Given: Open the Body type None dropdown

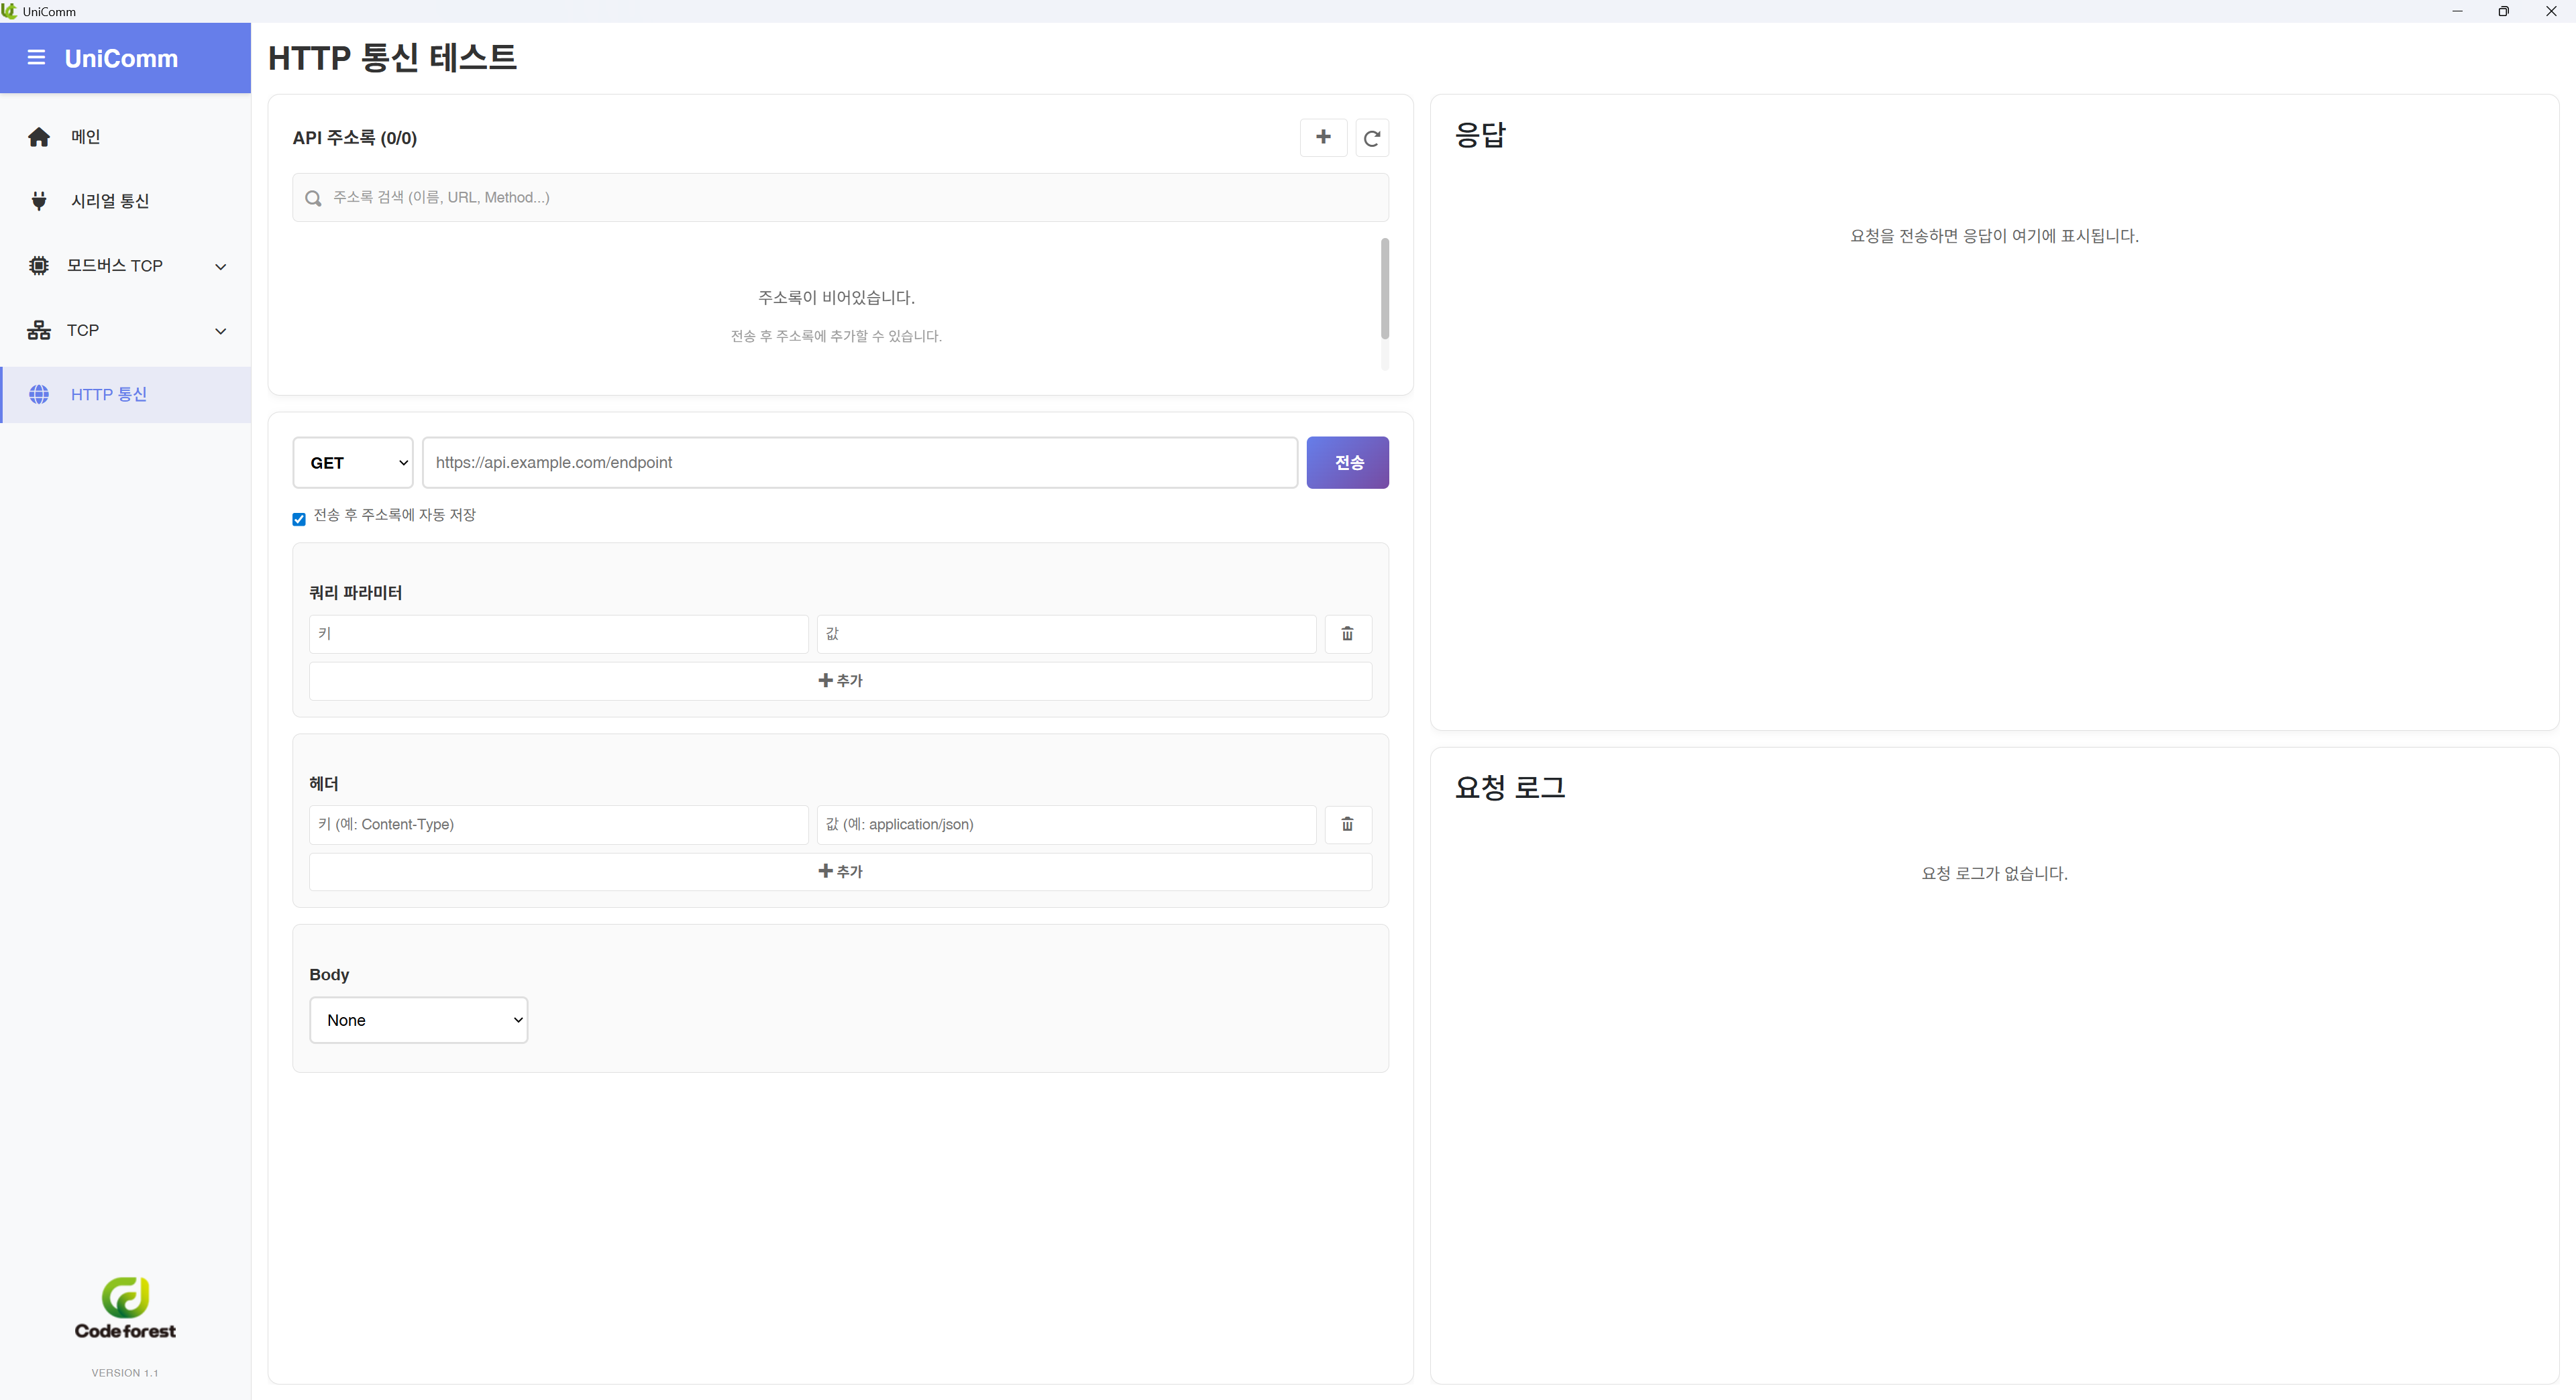Looking at the screenshot, I should tap(418, 1020).
